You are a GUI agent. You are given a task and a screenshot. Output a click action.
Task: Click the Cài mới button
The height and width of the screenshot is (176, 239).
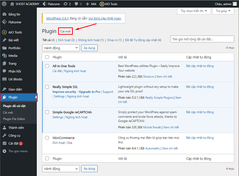[65, 31]
